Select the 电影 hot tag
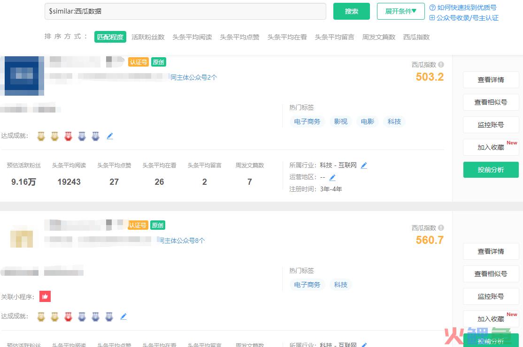The width and height of the screenshot is (523, 347). [367, 121]
